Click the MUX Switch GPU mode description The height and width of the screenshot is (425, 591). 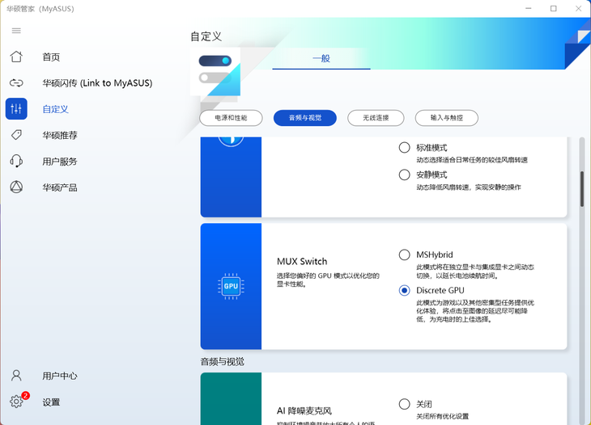click(328, 280)
